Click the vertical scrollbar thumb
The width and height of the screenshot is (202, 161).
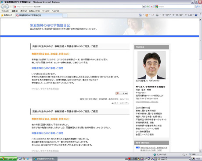coord(200,41)
